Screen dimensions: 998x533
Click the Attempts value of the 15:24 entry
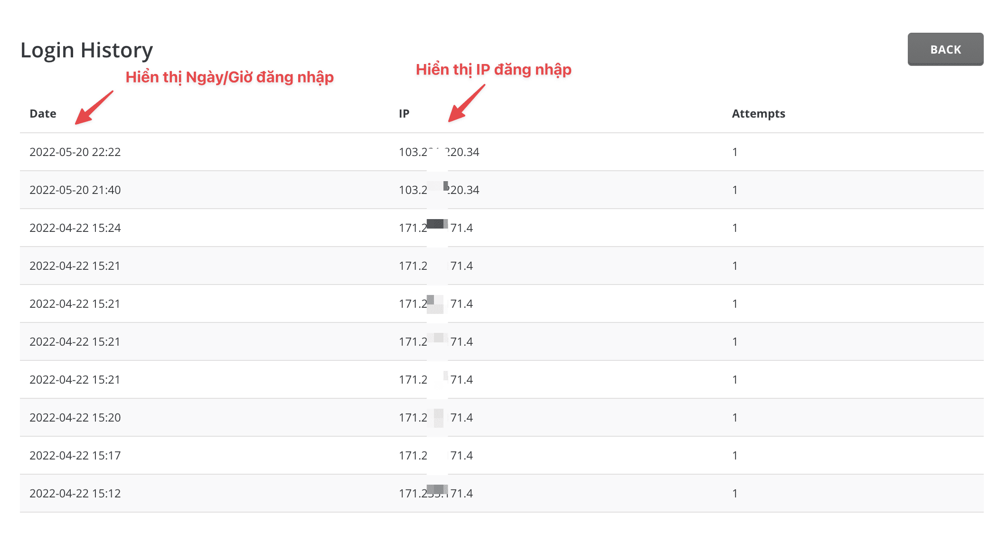point(734,228)
